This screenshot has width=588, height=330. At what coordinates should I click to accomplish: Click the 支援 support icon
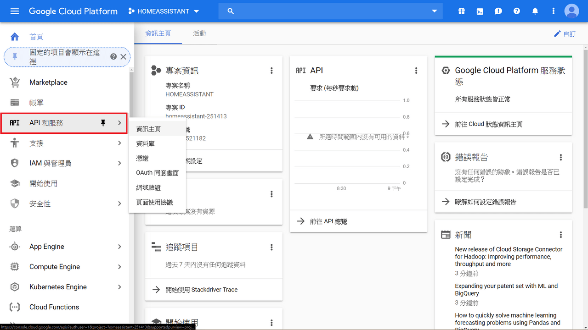point(15,143)
